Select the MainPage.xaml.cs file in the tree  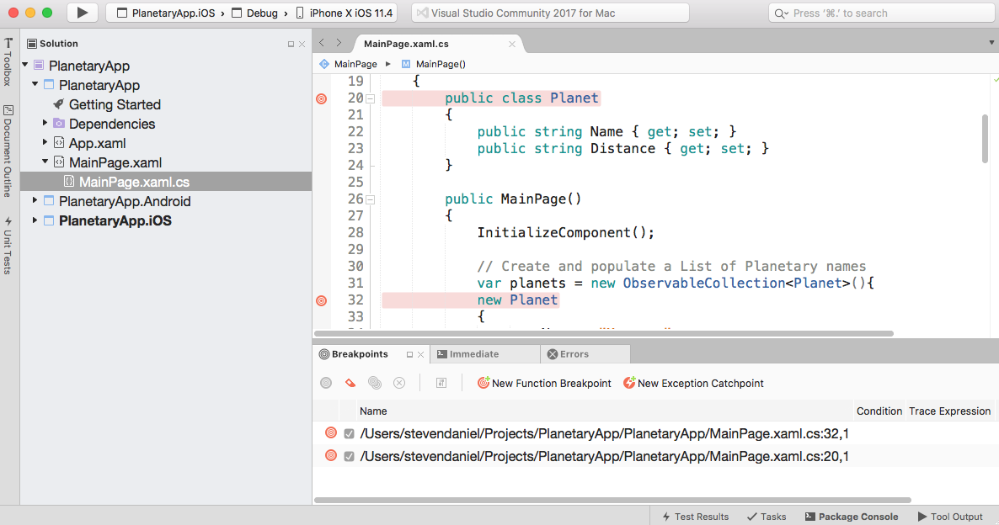click(x=166, y=182)
